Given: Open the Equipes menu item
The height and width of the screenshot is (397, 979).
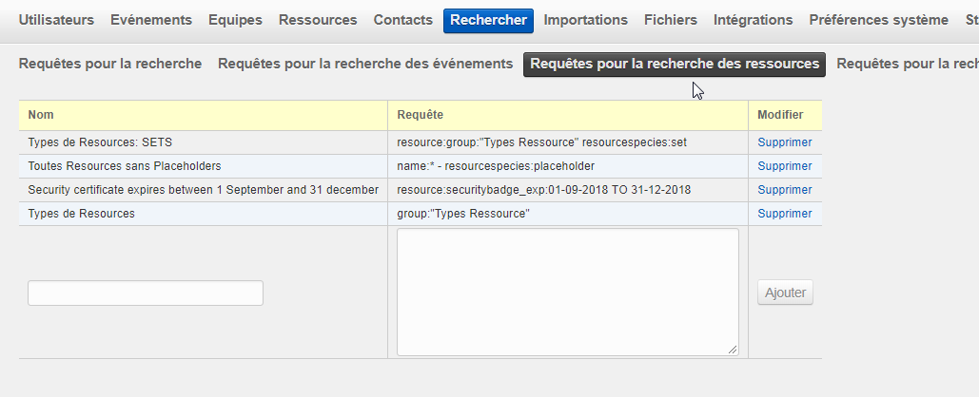Looking at the screenshot, I should coord(235,20).
